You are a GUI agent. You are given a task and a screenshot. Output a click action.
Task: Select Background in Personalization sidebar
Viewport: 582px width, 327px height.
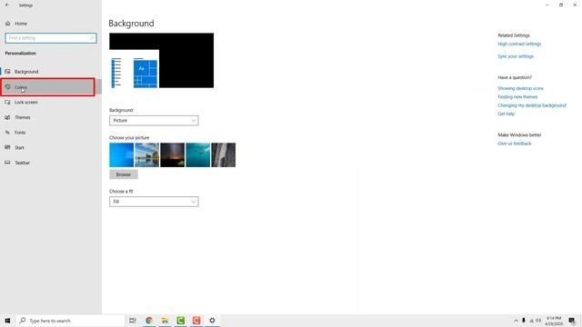[x=51, y=72]
